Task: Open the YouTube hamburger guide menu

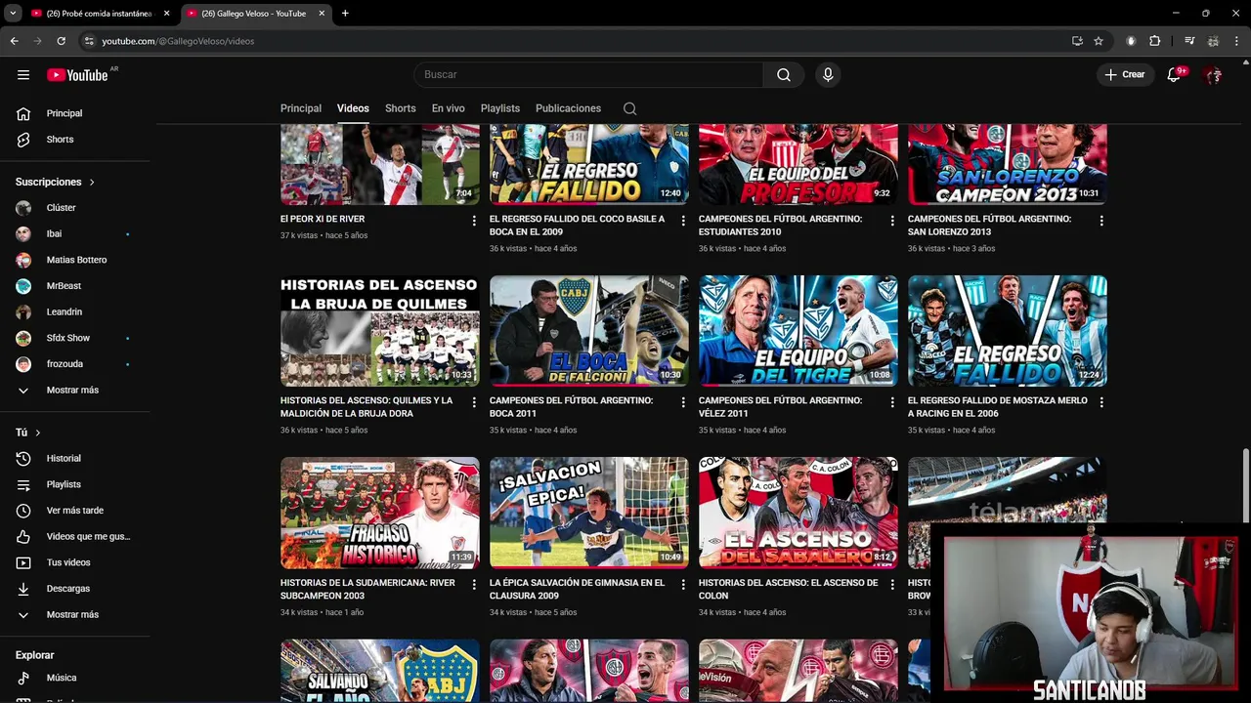Action: click(23, 75)
